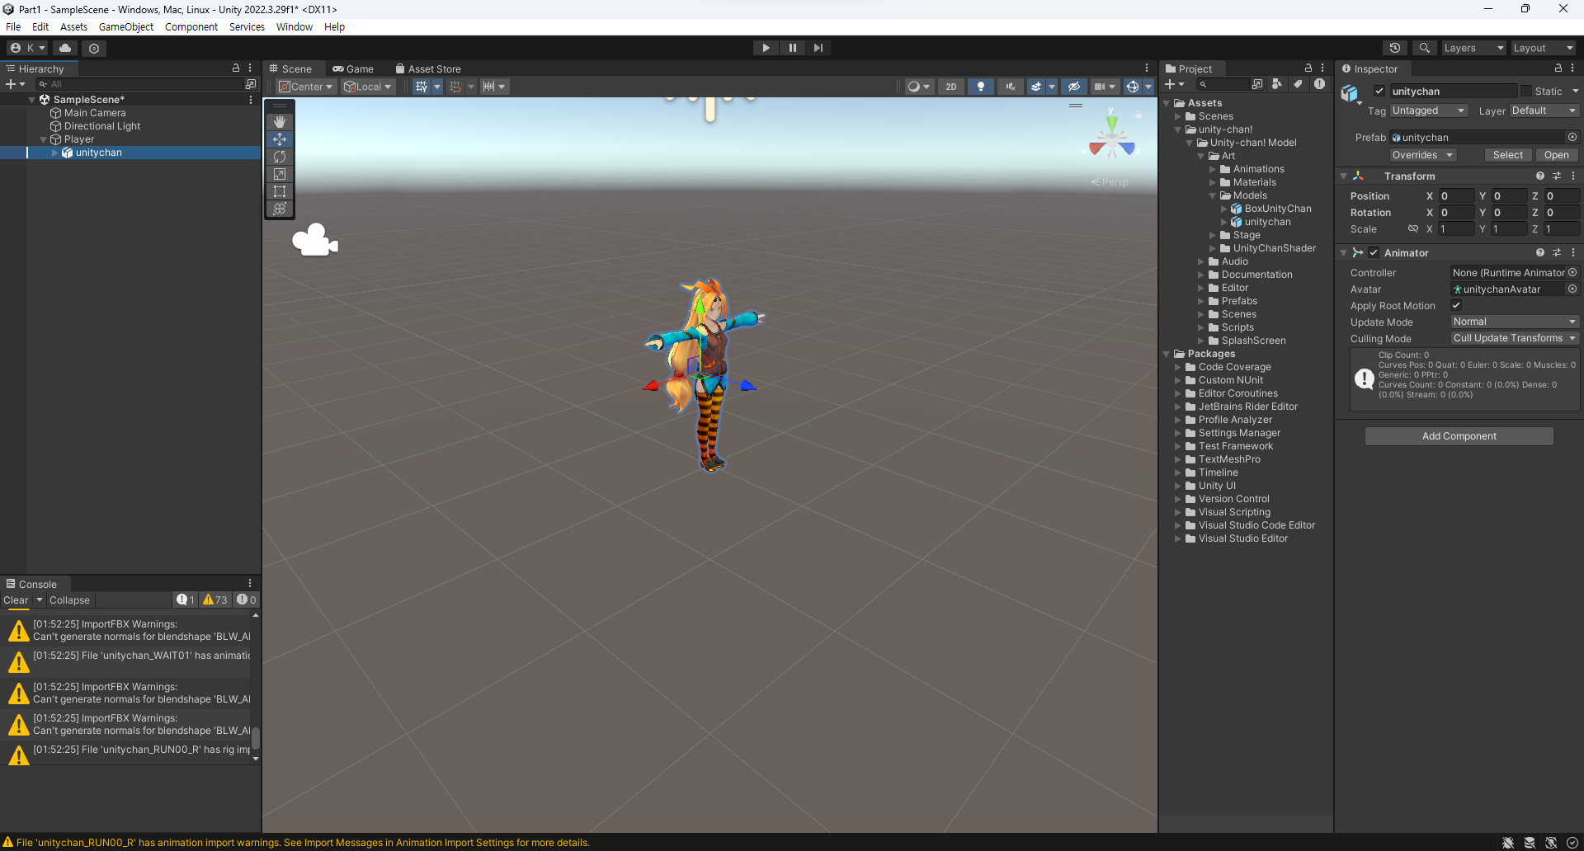Disable the Animator component checkbox

tap(1374, 252)
